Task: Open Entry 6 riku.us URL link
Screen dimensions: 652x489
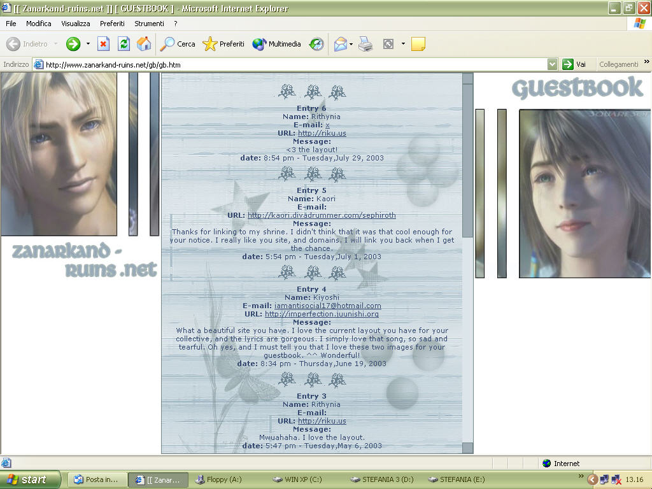Action: click(x=322, y=133)
